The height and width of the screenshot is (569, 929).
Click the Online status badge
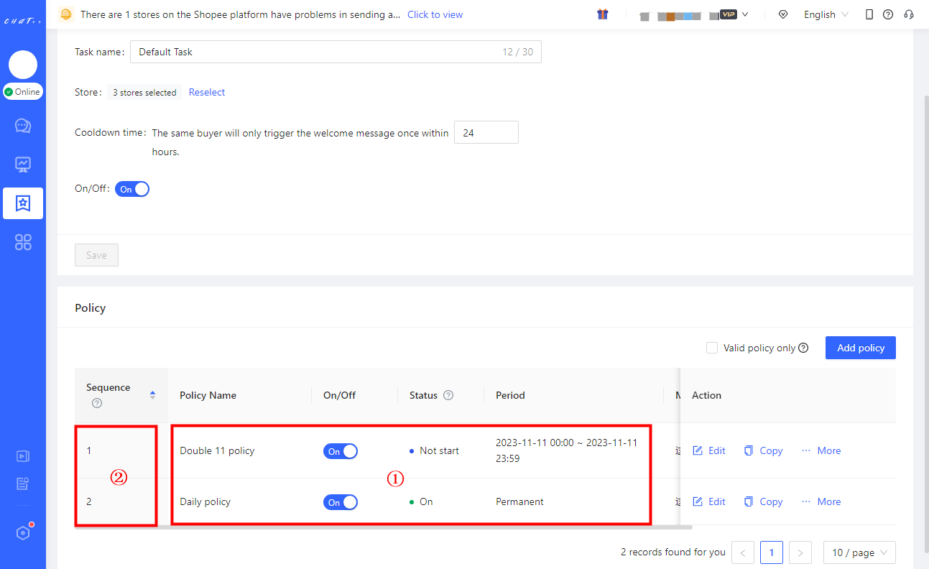tap(23, 92)
